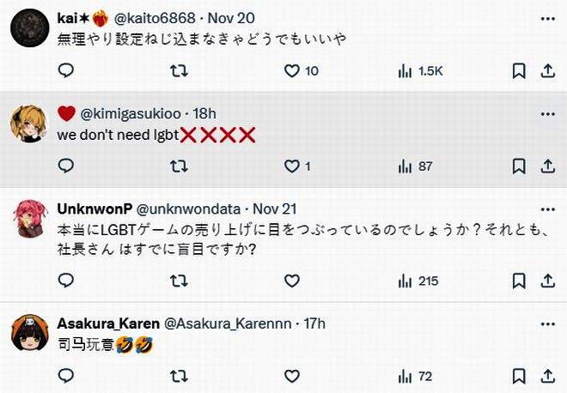Viewport: 567px width, 393px height.
Task: View analytics showing 1.5K views
Action: pyautogui.click(x=405, y=71)
